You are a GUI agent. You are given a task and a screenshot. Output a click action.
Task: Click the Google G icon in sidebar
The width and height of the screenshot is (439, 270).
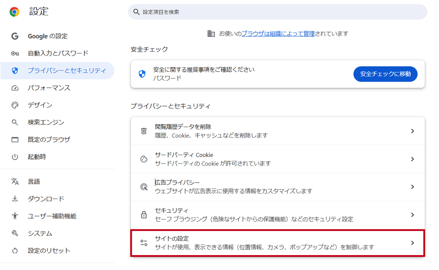tap(15, 36)
